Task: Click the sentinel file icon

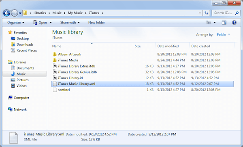Action: [x=55, y=90]
